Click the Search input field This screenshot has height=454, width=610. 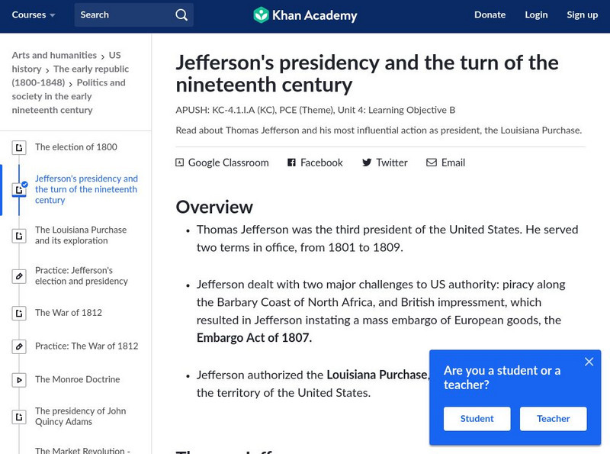(x=126, y=15)
